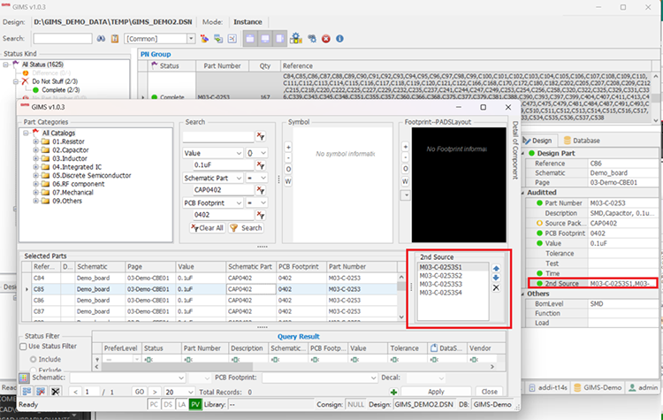Screen dimensions: 663x420
Task: Click the Search button with funnel
Action: click(x=246, y=228)
